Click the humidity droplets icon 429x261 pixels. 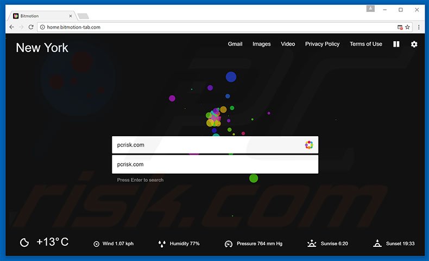point(162,244)
